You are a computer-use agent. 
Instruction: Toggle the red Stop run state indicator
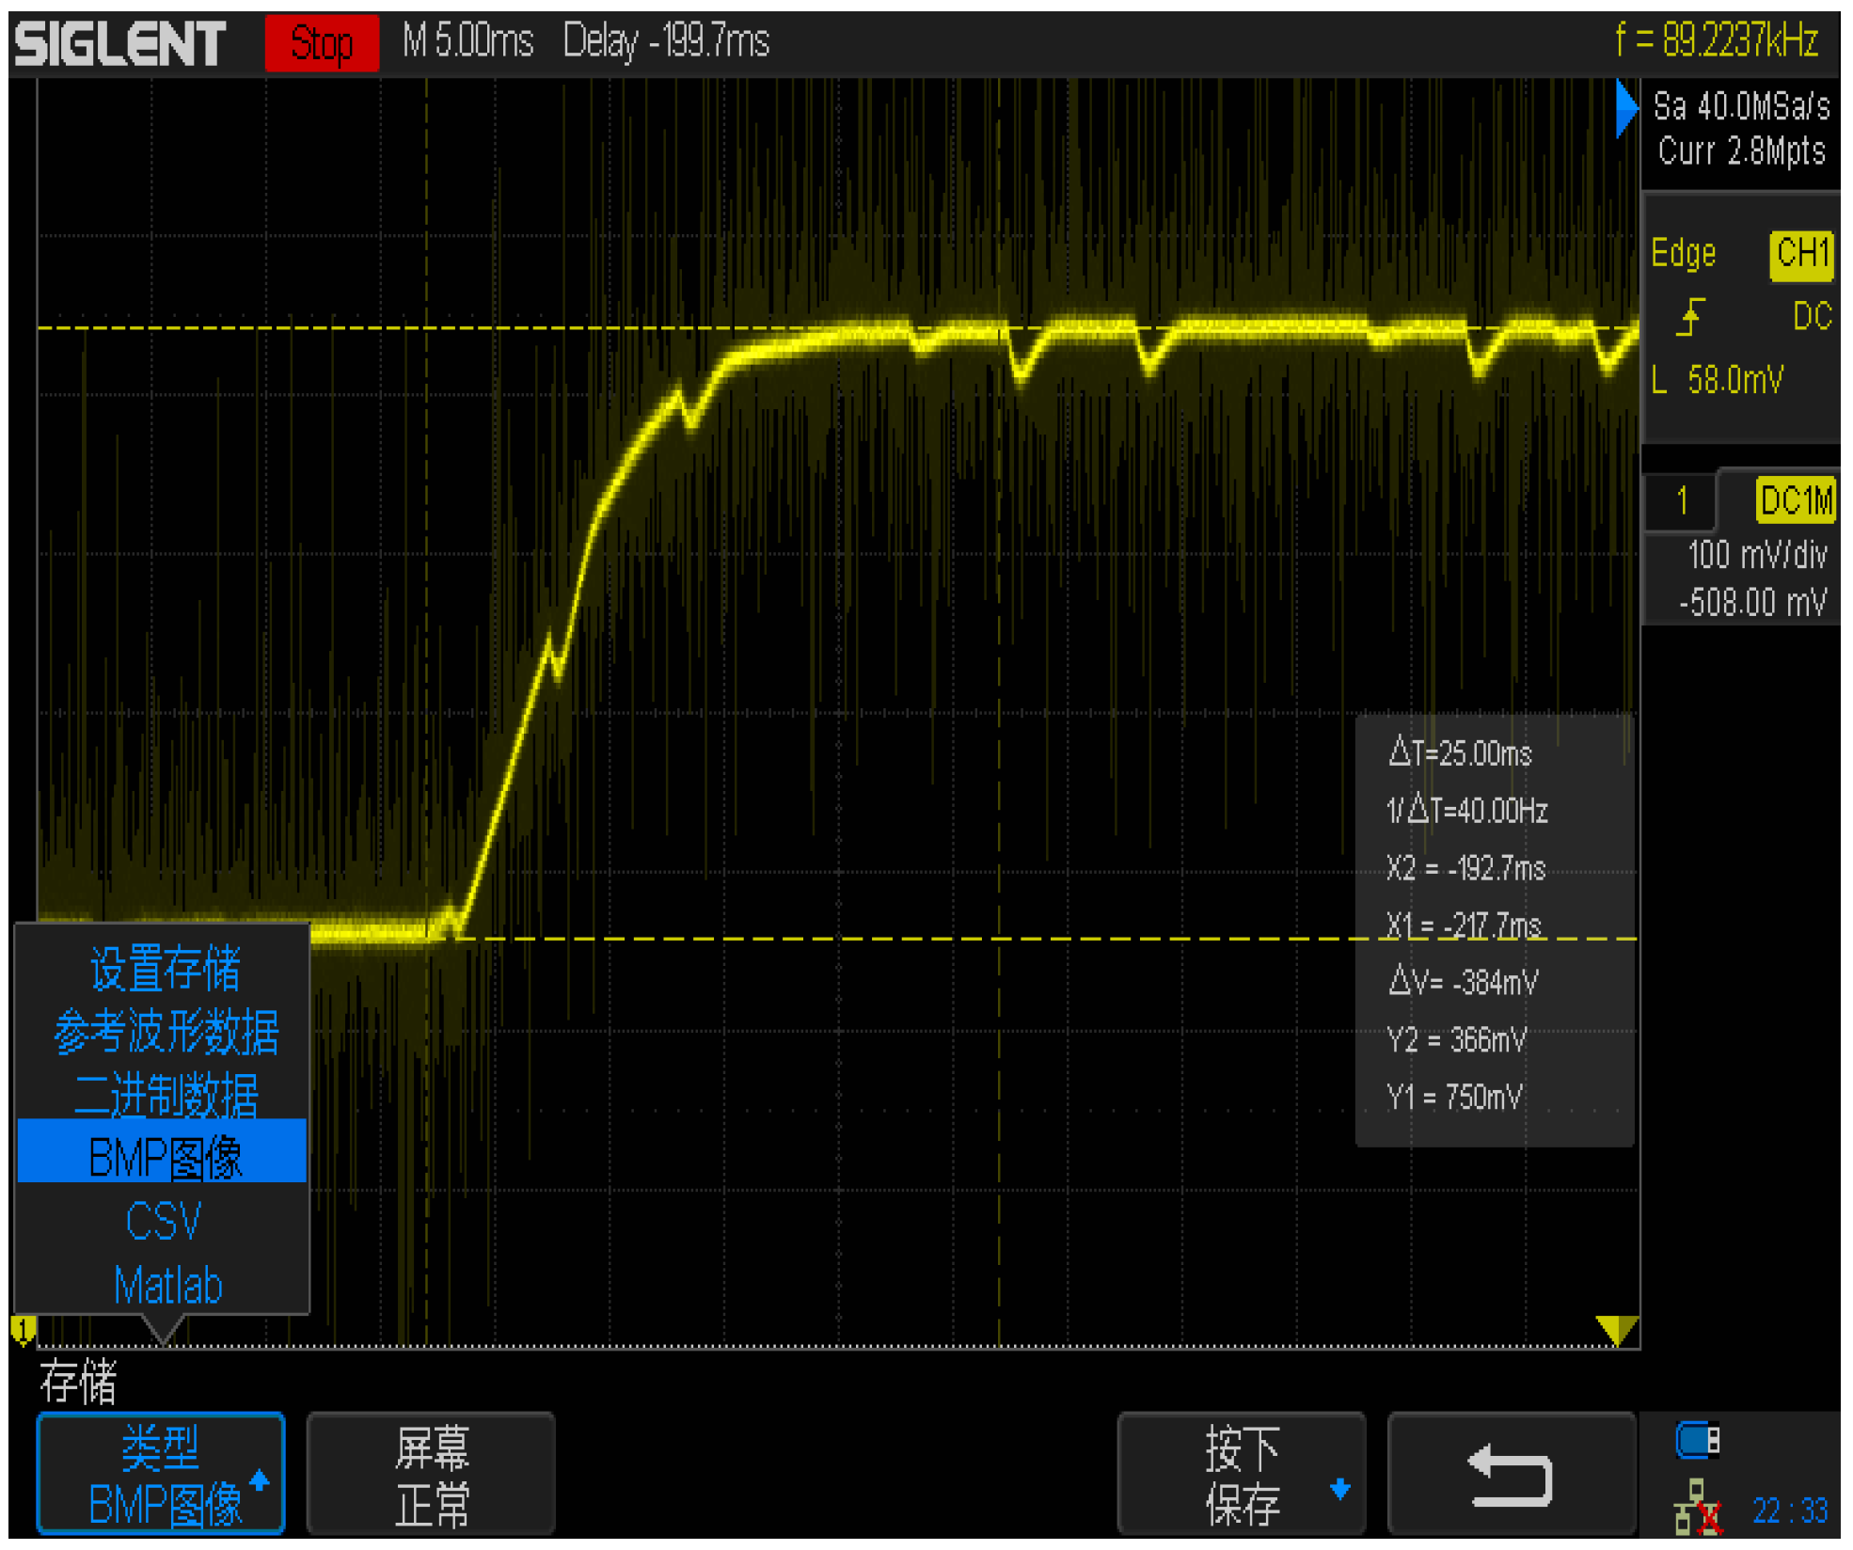tap(322, 43)
